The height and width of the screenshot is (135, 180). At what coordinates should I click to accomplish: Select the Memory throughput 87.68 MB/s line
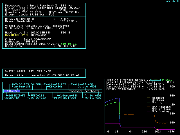(x=136, y=89)
